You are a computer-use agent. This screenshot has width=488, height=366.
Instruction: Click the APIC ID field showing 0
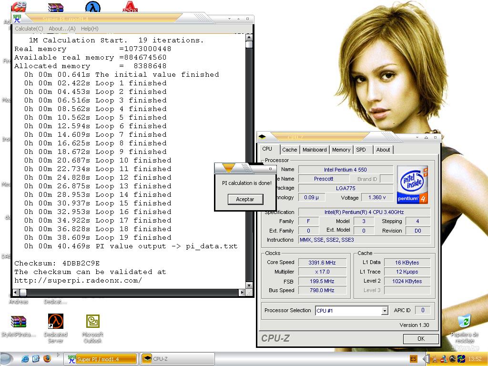(x=423, y=310)
